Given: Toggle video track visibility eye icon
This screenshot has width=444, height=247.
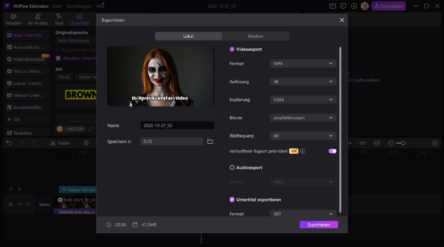Looking at the screenshot, I should coord(19,204).
